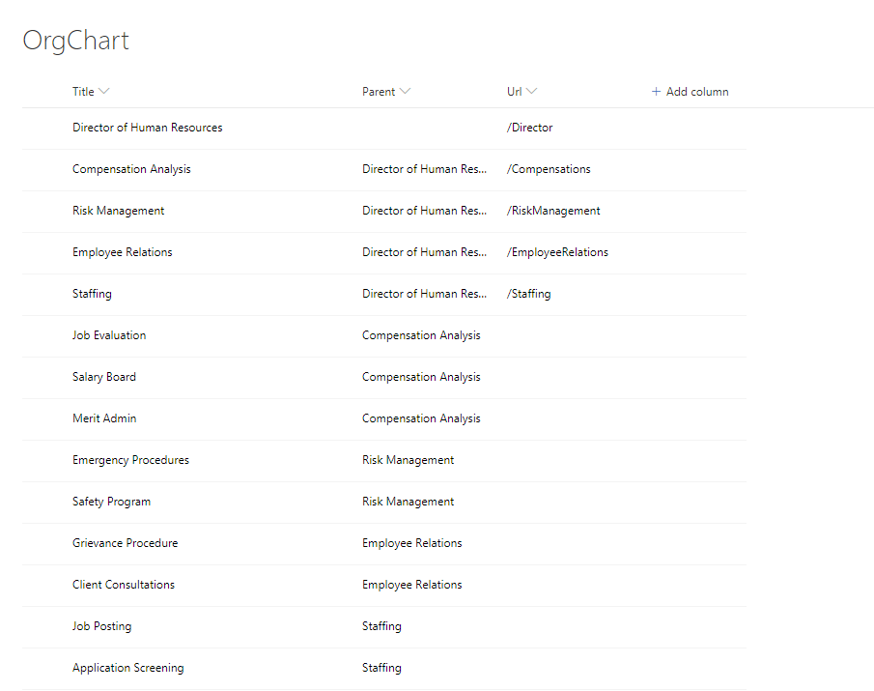Select the Grievance Procedure row
Image resolution: width=874 pixels, height=691 pixels.
click(125, 543)
